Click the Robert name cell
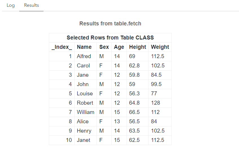Viewport: 239px width, 156px height. tap(85, 103)
